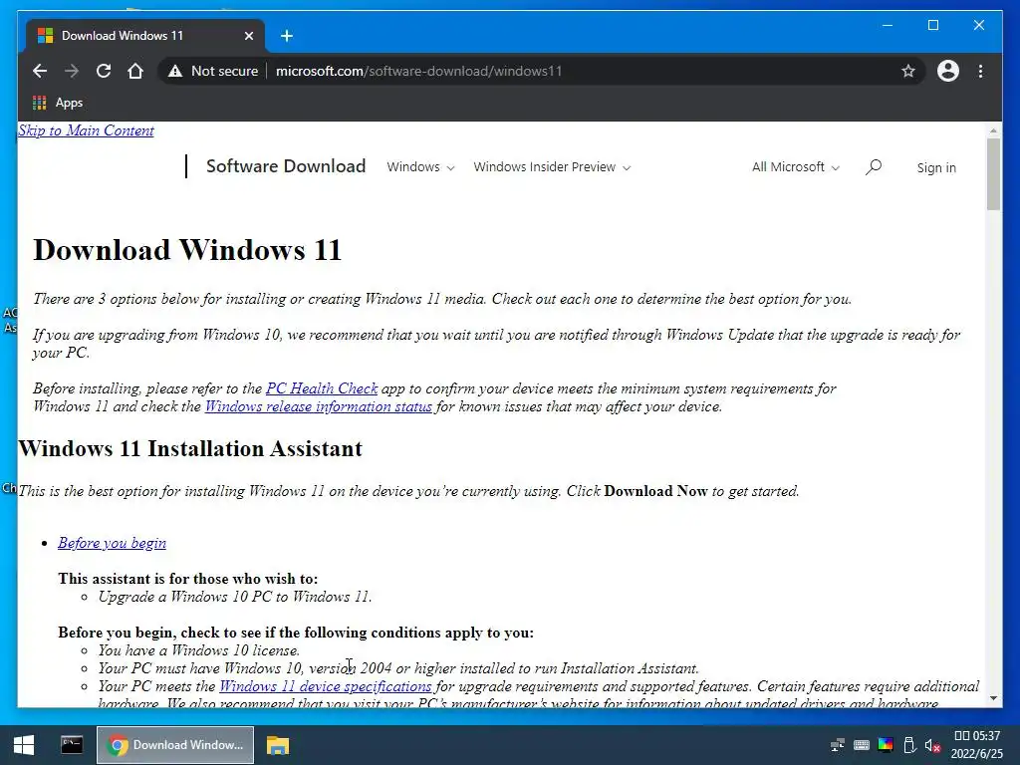This screenshot has width=1020, height=765.
Task: Reload the Download Windows 11 page
Action: click(104, 71)
